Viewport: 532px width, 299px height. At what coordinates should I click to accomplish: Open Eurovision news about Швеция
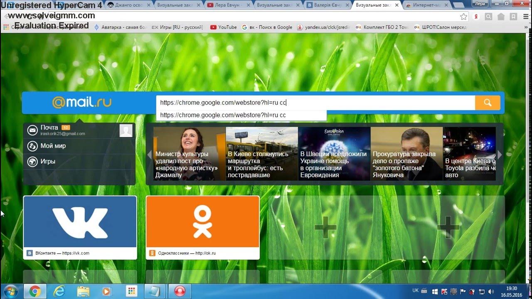click(334, 154)
